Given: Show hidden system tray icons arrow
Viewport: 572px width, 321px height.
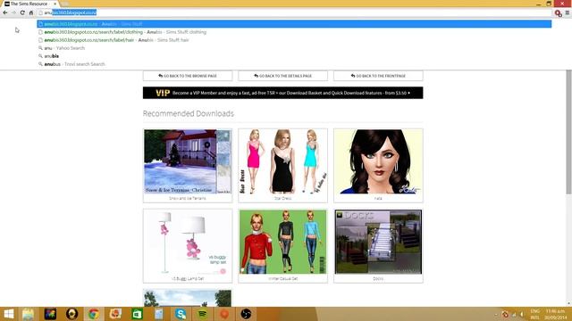Looking at the screenshot, I should pyautogui.click(x=496, y=314).
